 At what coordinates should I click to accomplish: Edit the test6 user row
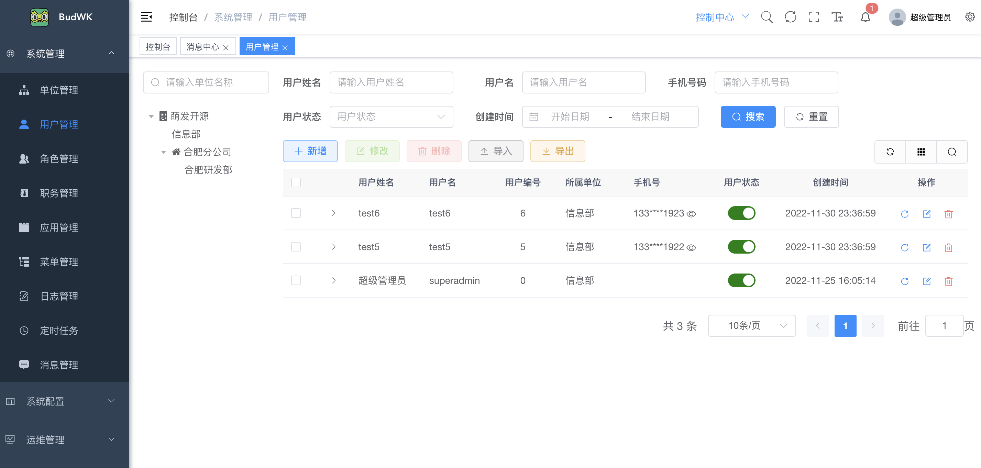(927, 214)
